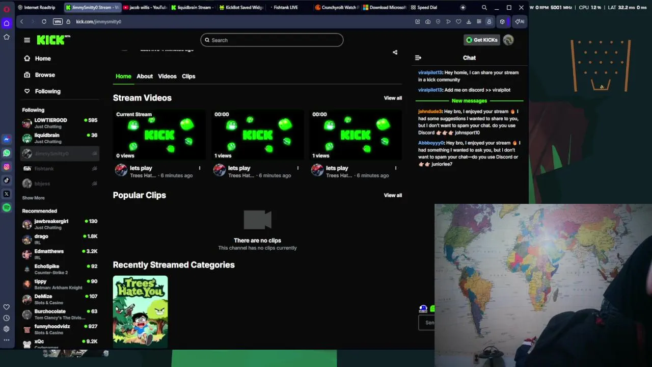Open LOWTIERGOD channel in Following
This screenshot has width=652, height=367.
[60, 123]
